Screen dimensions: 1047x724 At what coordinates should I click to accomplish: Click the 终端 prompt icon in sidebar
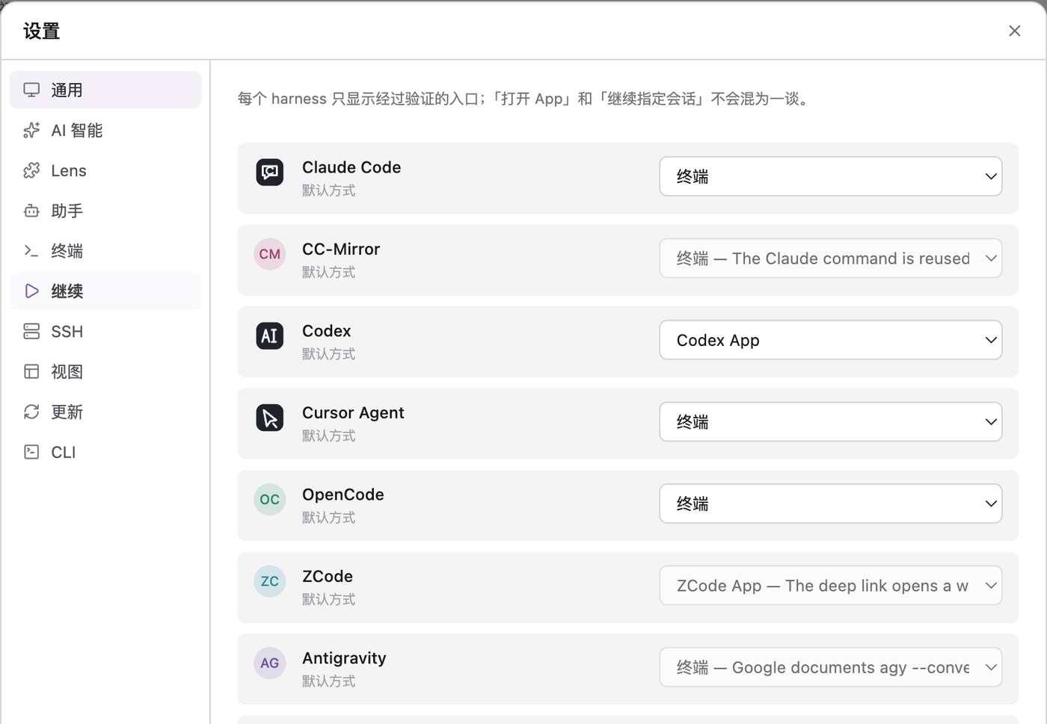click(31, 251)
